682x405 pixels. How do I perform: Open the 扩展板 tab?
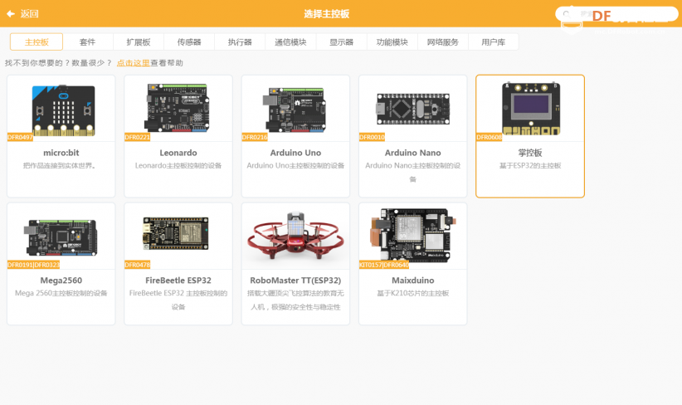[139, 42]
